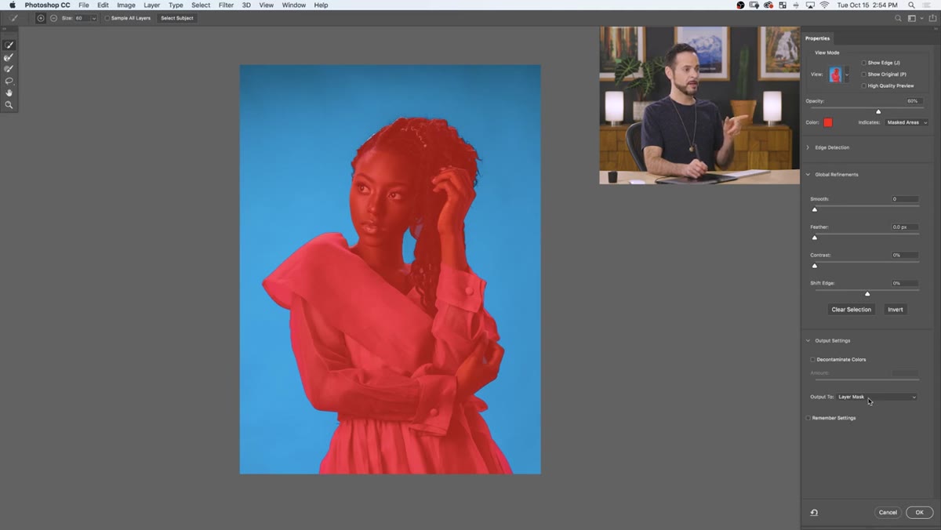The width and height of the screenshot is (941, 530).
Task: Click the Cancel button
Action: point(888,513)
